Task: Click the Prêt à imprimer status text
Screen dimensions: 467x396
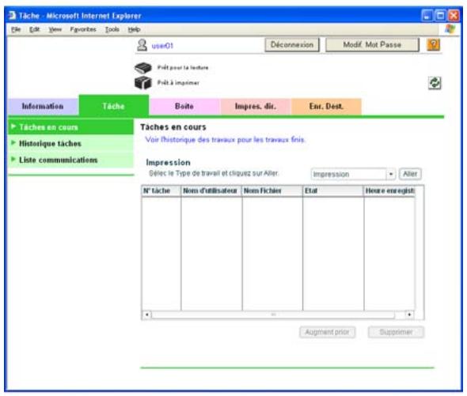Action: tap(178, 83)
